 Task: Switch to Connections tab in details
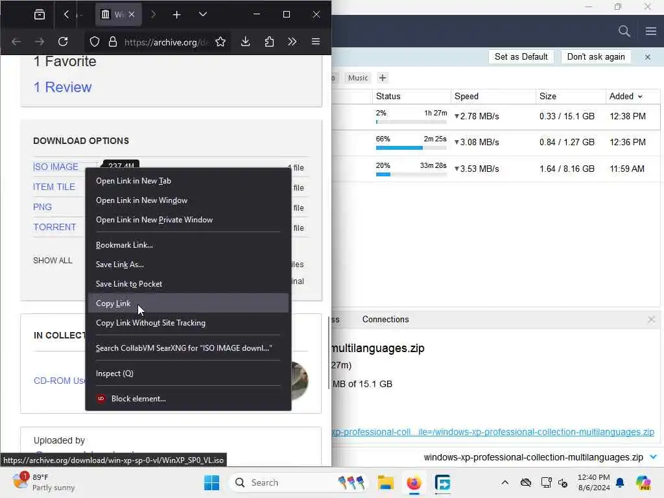(x=385, y=319)
